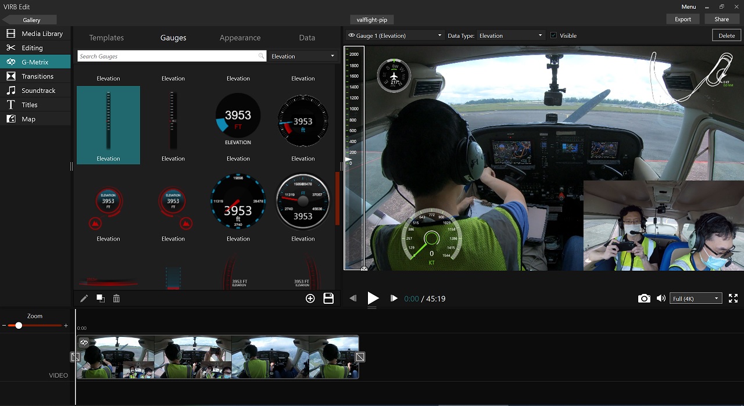Click the valflight-pip project tab

372,20
